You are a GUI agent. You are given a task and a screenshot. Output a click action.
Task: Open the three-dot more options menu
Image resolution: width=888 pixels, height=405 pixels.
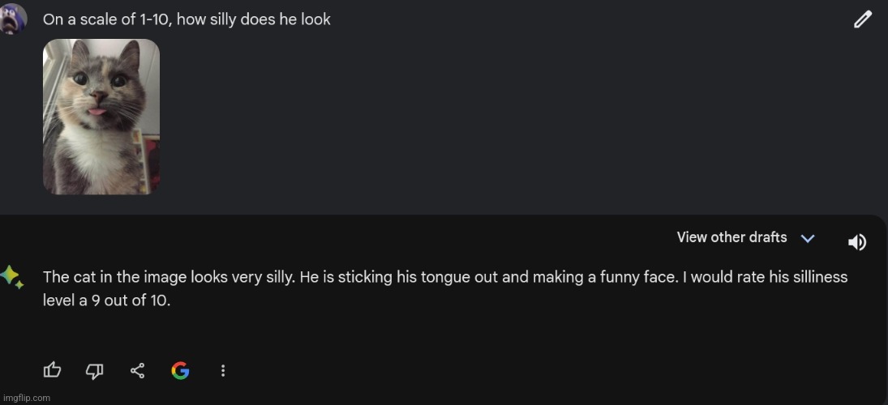223,370
